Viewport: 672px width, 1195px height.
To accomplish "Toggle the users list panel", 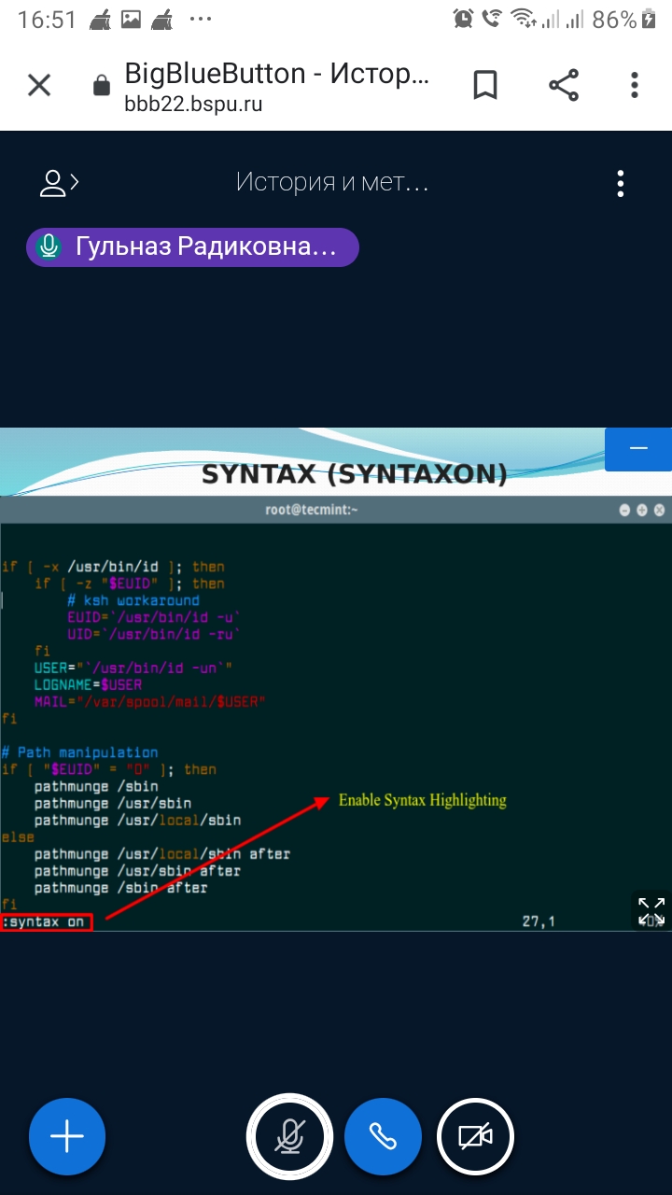I will (x=58, y=183).
